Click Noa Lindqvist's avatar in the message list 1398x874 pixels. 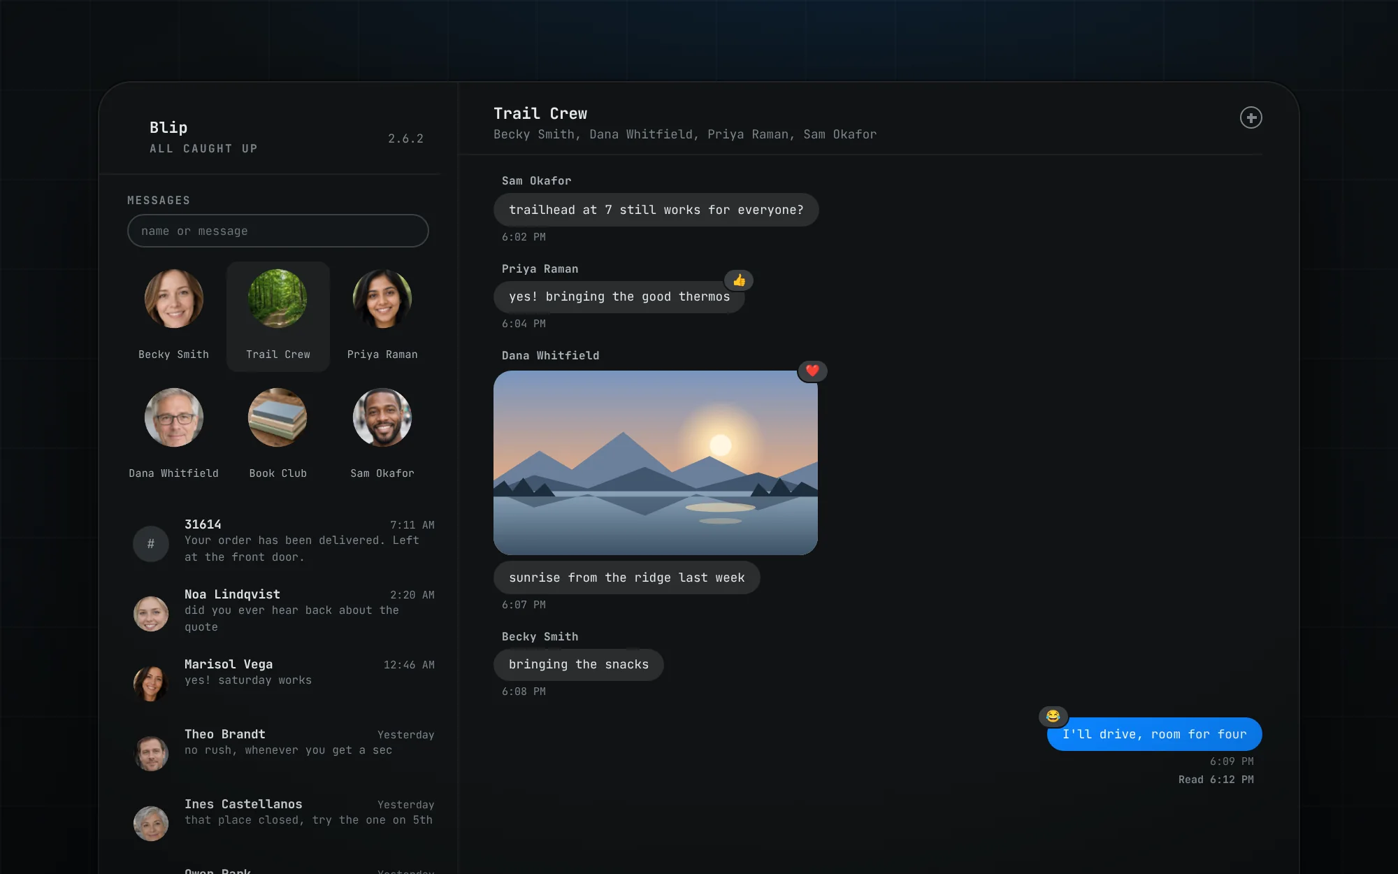[x=151, y=613]
